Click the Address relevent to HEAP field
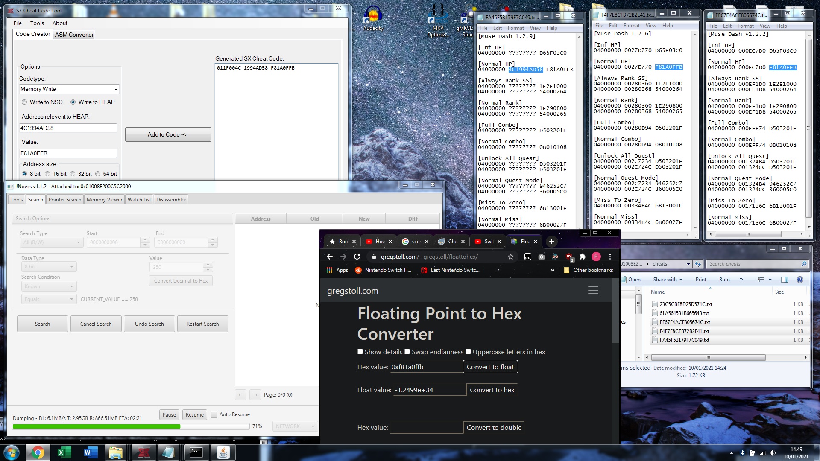The image size is (820, 461). (68, 128)
